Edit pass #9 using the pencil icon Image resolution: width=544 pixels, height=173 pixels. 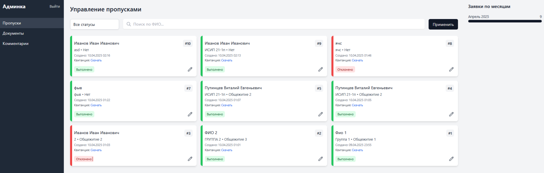point(320,69)
